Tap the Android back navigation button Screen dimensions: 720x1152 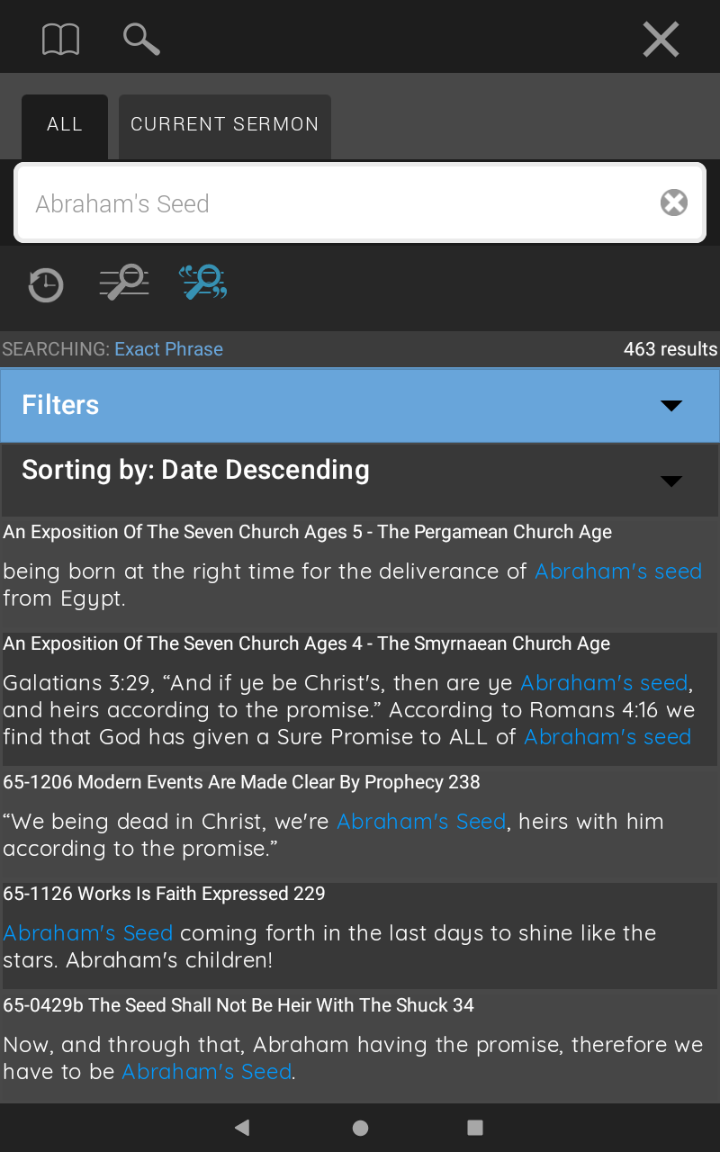241,1128
